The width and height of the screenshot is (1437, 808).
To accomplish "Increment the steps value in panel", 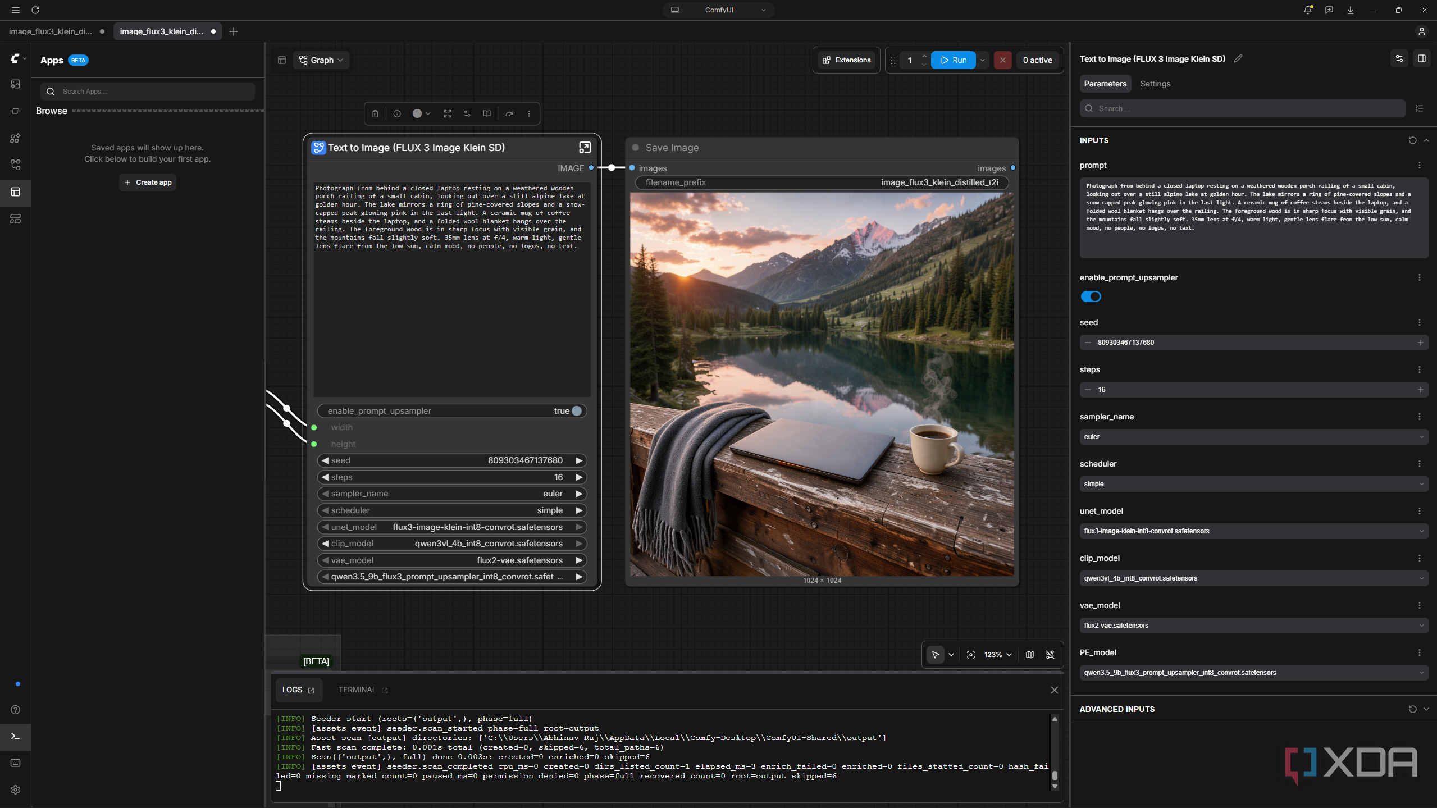I will [x=1420, y=390].
